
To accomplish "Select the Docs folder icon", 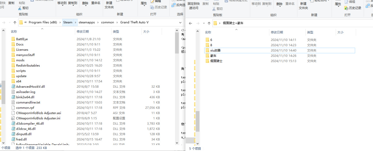I will pyautogui.click(x=13, y=44).
